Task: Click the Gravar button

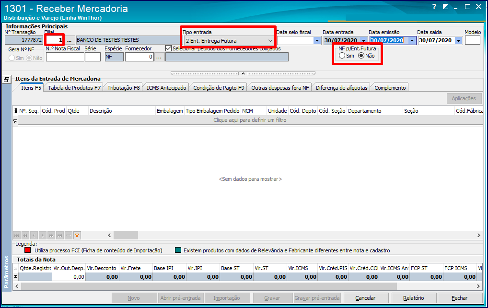Action: pyautogui.click(x=272, y=298)
